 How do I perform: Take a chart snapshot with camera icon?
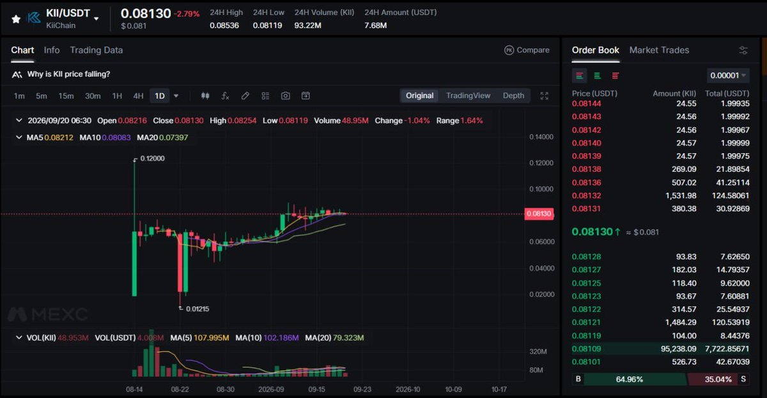[286, 96]
